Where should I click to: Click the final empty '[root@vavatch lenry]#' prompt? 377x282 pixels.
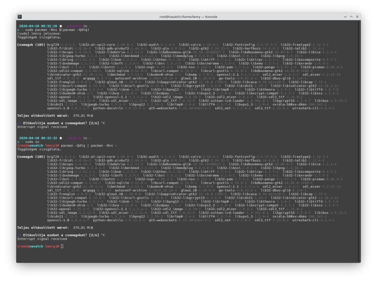pos(38,246)
